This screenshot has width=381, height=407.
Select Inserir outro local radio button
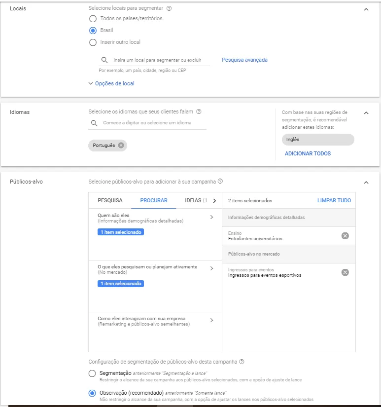[93, 42]
